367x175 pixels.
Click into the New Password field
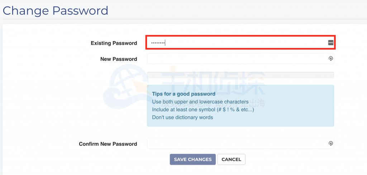[237, 59]
